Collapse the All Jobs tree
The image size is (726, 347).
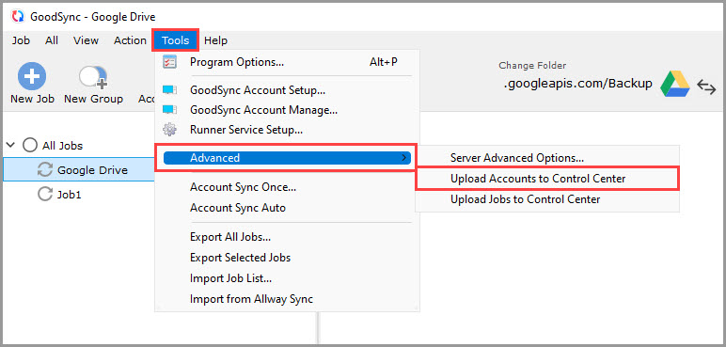click(x=10, y=145)
